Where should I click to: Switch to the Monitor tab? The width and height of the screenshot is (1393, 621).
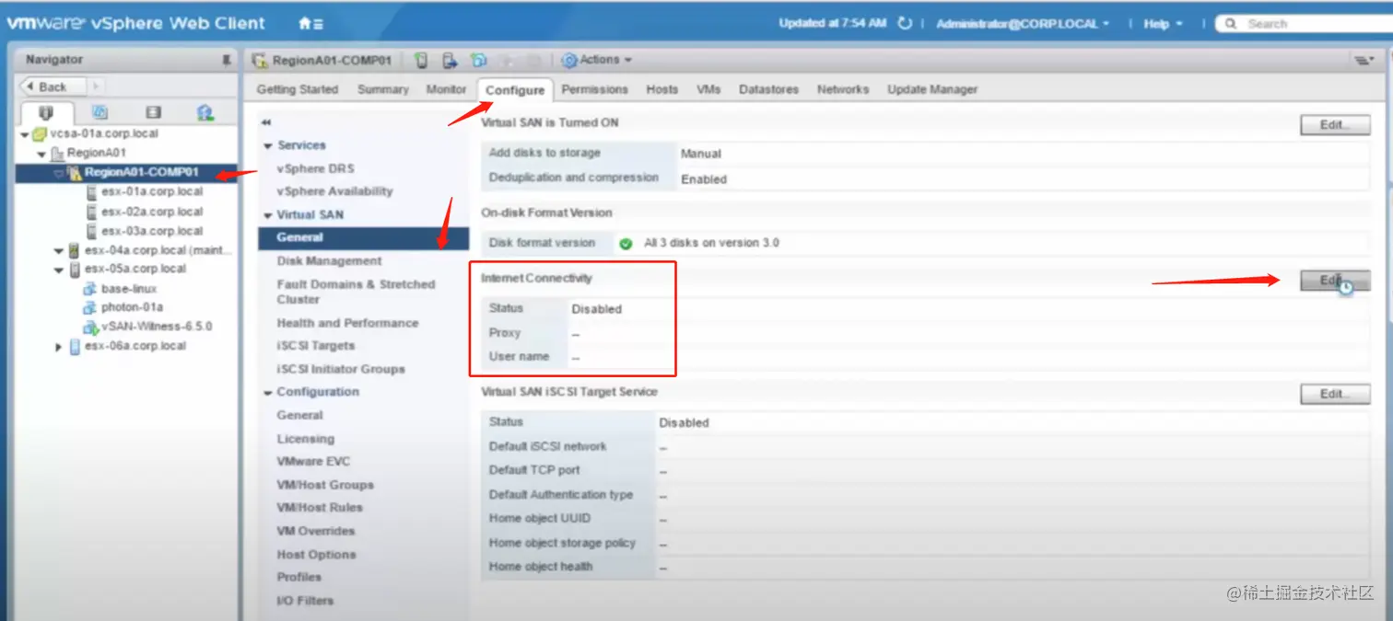coord(446,89)
